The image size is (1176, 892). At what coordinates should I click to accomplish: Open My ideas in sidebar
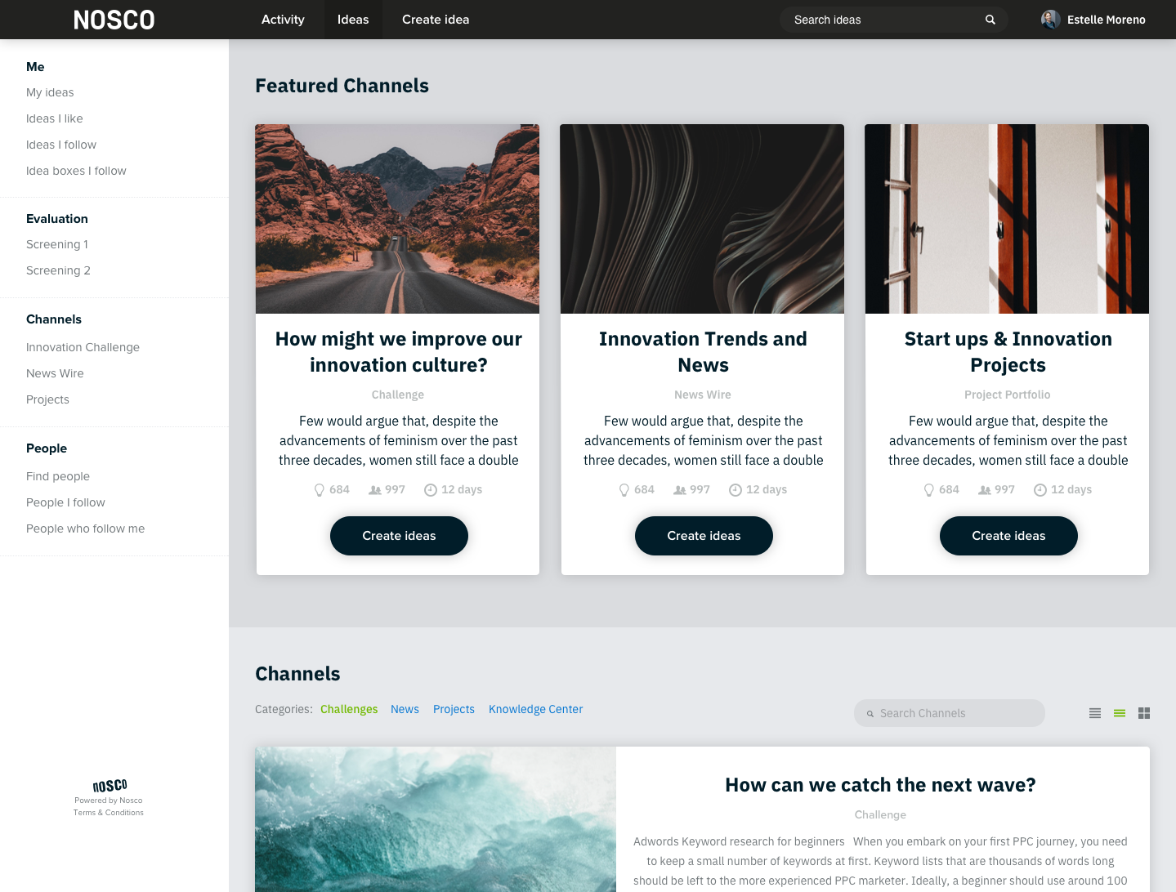point(50,92)
